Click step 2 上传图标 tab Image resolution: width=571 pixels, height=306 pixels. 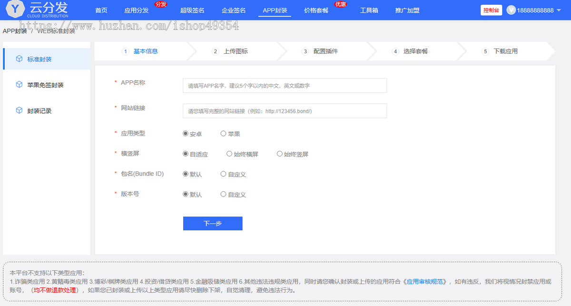(231, 51)
